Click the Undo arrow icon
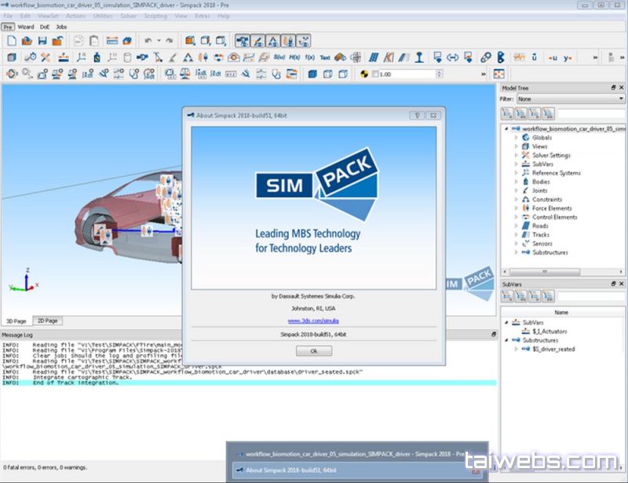This screenshot has height=483, width=628. tap(148, 40)
